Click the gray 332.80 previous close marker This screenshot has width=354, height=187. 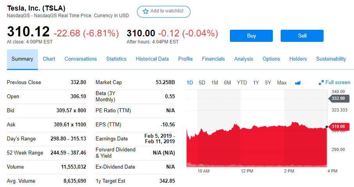tap(338, 98)
